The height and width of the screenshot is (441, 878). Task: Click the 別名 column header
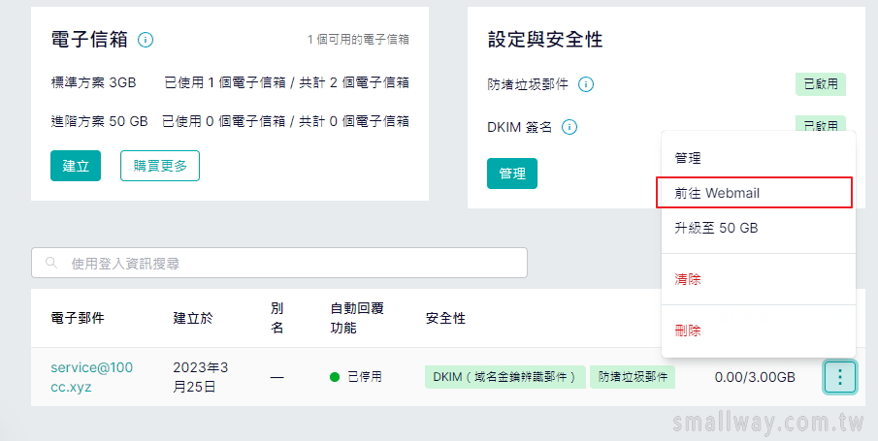tap(277, 318)
